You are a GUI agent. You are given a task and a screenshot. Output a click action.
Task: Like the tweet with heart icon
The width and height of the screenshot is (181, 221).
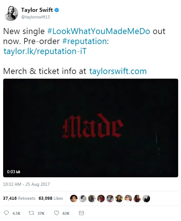[57, 213]
